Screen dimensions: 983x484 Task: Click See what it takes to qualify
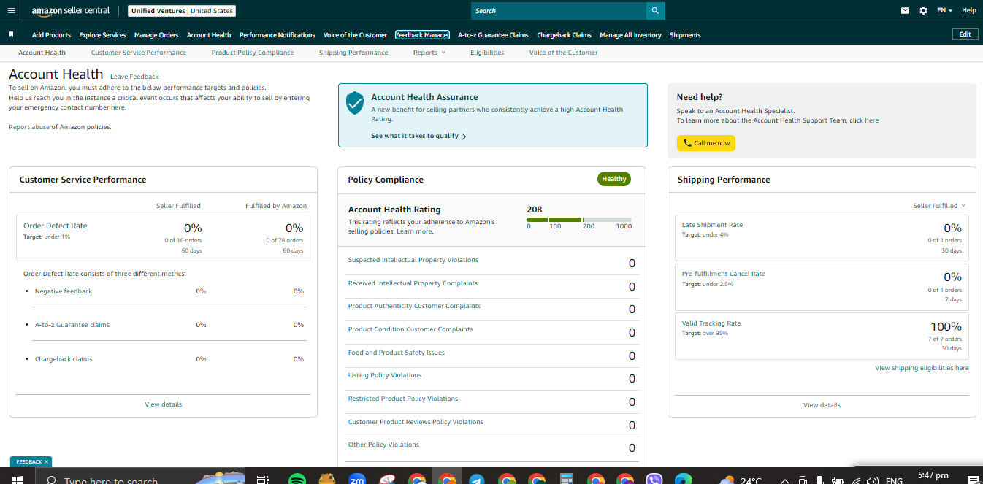click(418, 136)
